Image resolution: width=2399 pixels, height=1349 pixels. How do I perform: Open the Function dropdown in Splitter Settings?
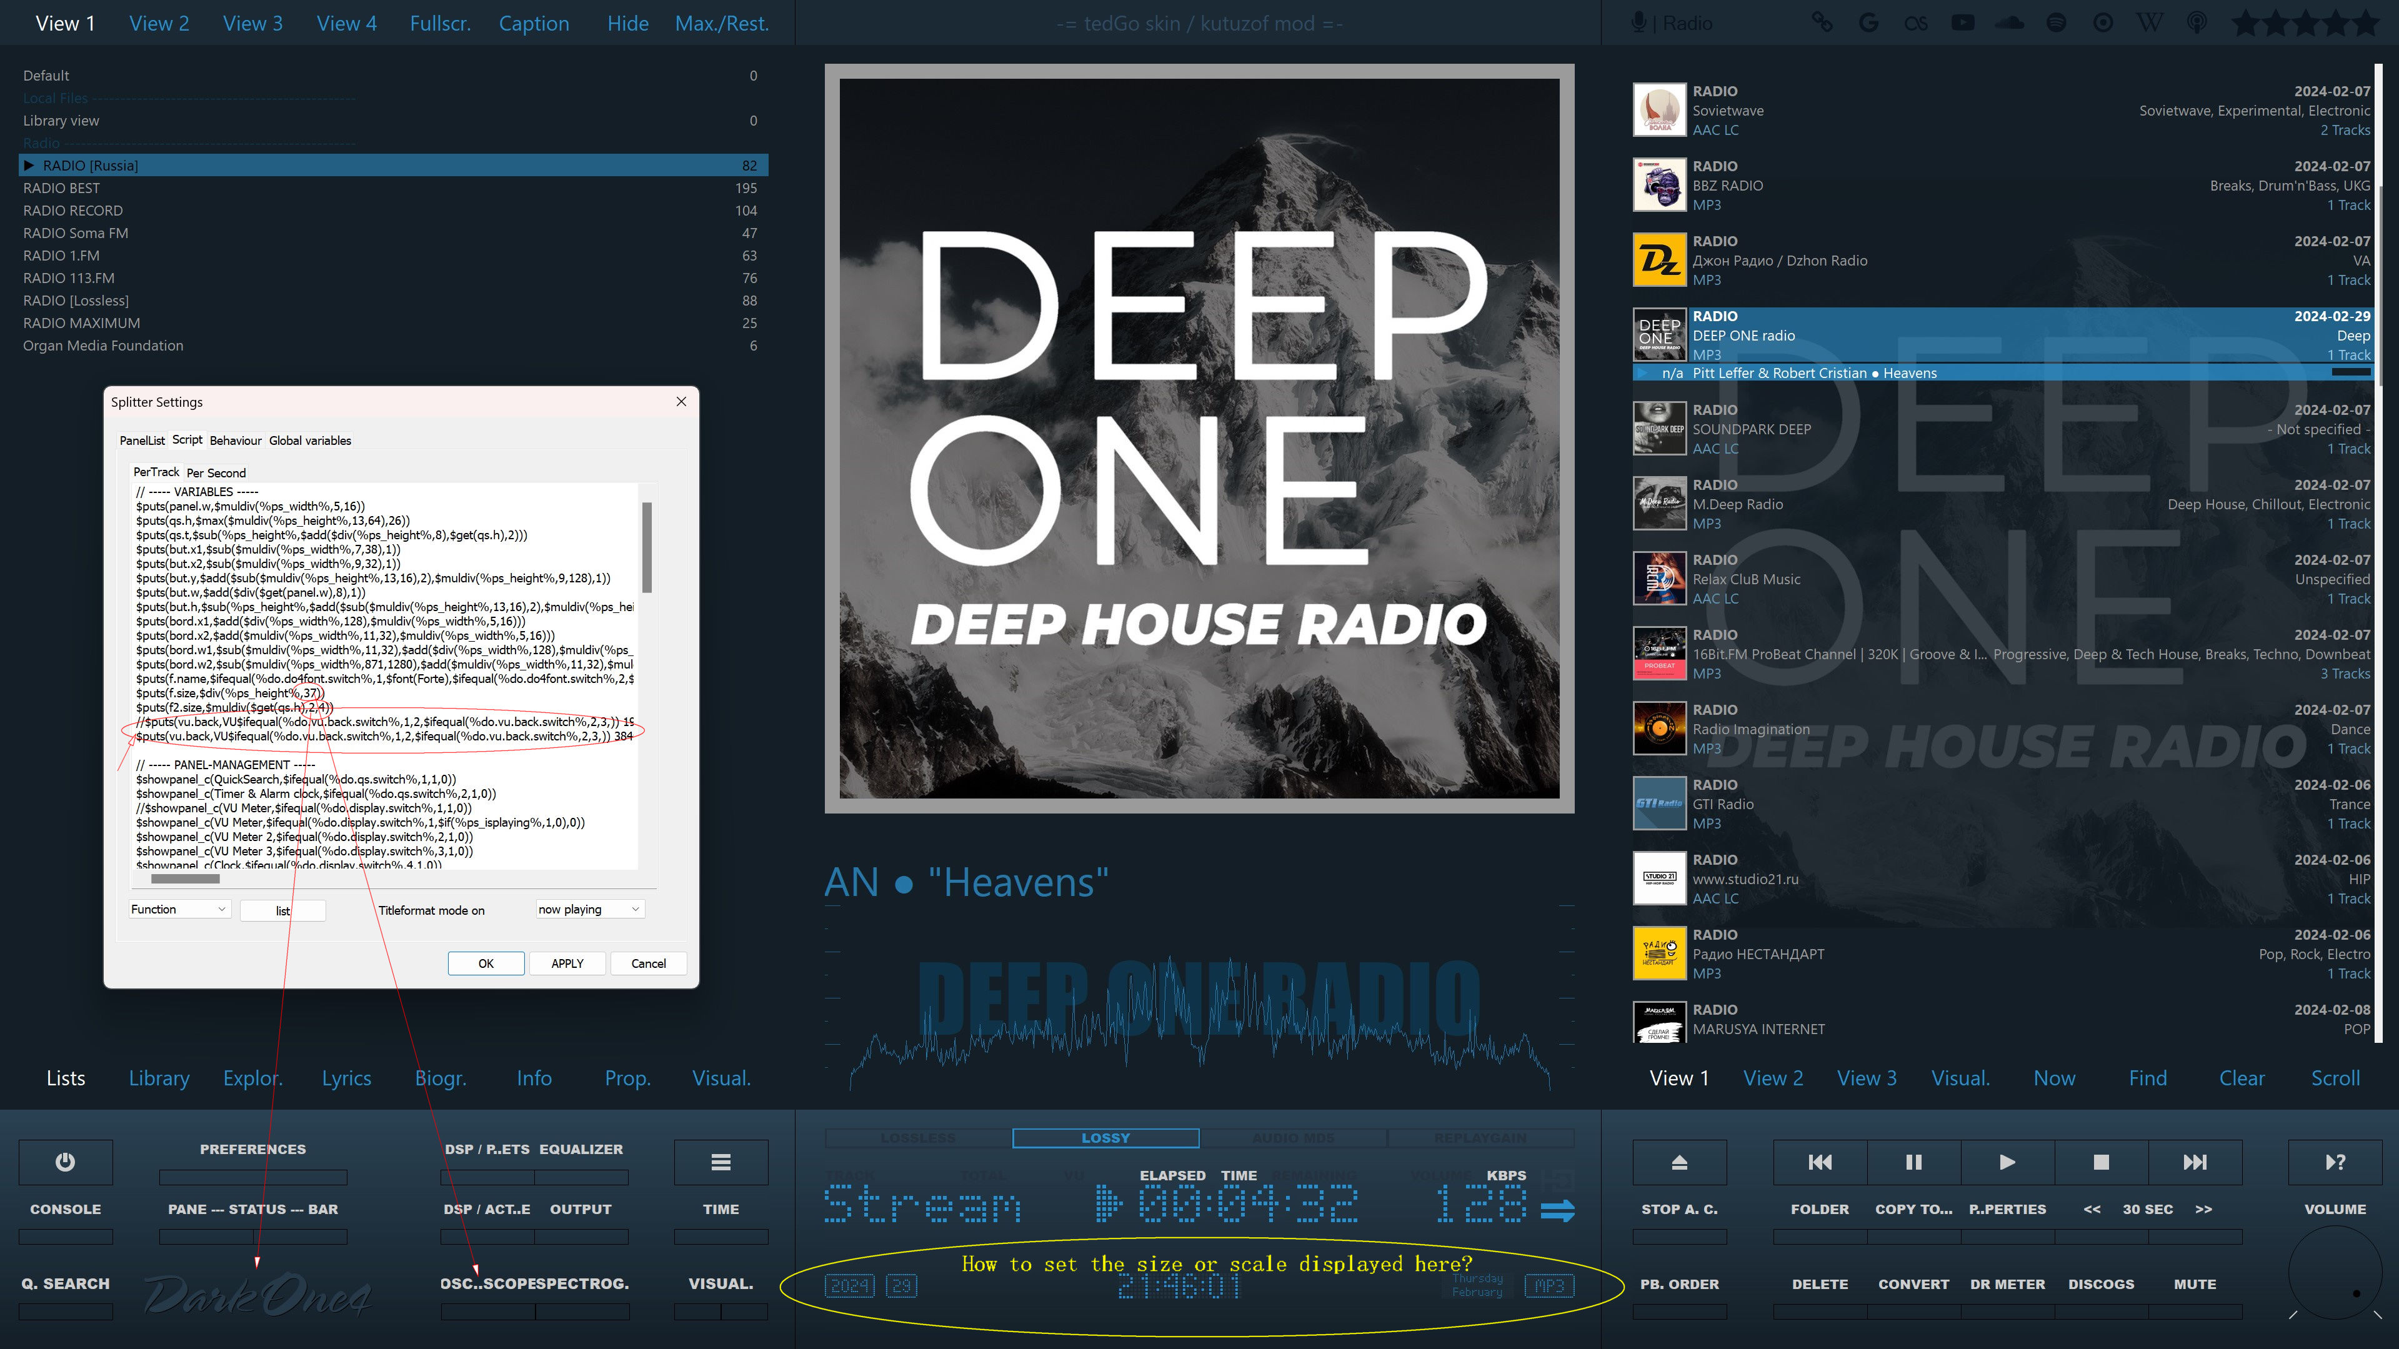coord(179,910)
